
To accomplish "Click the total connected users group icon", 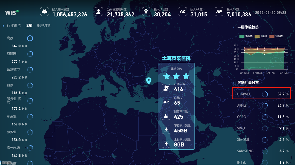I will tap(44, 12).
